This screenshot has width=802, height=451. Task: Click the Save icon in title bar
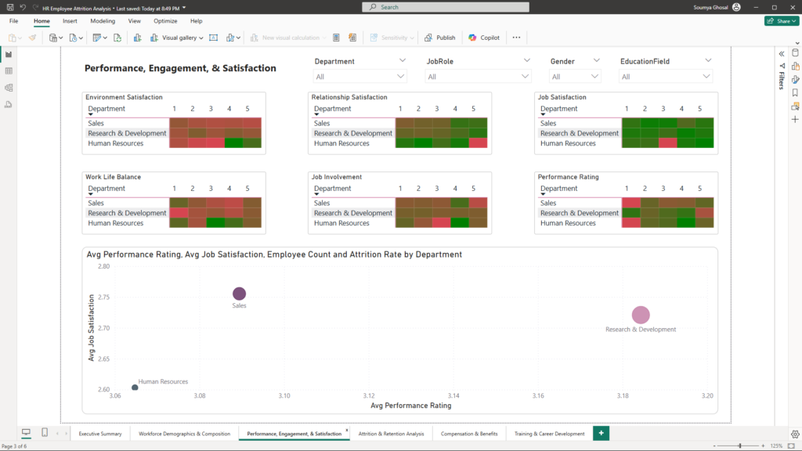[9, 7]
